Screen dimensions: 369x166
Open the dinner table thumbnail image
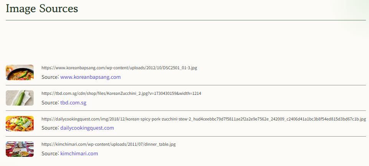point(20,149)
